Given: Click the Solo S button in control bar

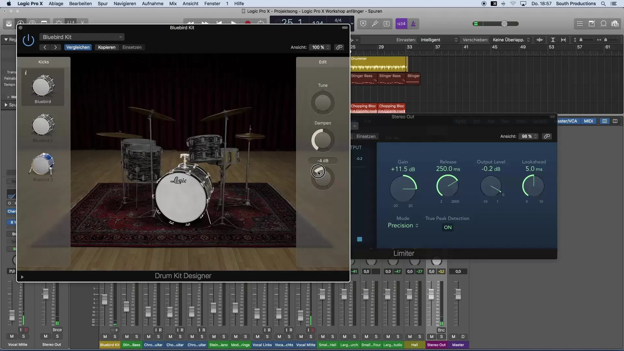Looking at the screenshot, I should pyautogui.click(x=386, y=24).
